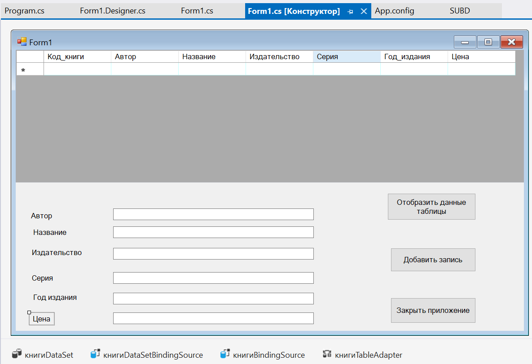532x364 pixels.
Task: Switch to the SUBD tab
Action: (x=460, y=11)
